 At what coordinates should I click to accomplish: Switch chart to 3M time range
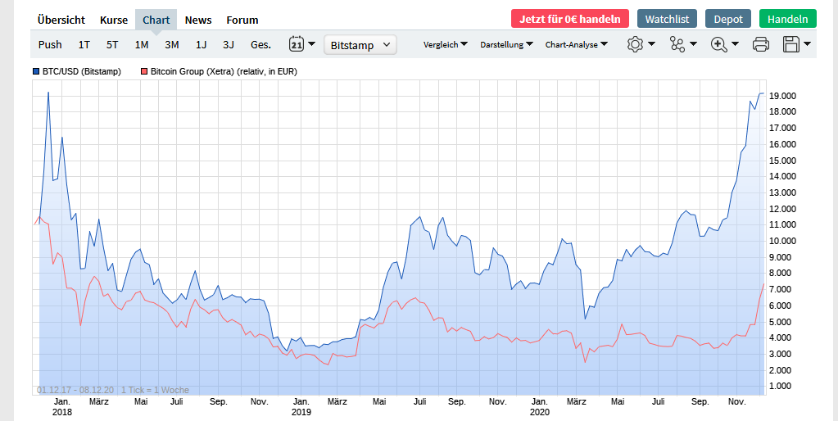[x=171, y=44]
